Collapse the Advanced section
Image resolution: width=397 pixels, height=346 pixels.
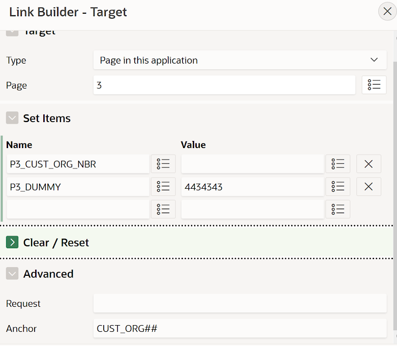(12, 274)
